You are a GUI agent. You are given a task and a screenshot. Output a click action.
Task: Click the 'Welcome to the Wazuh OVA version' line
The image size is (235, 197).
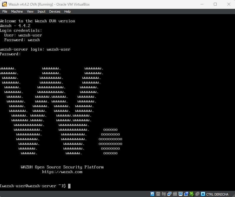tap(37, 21)
